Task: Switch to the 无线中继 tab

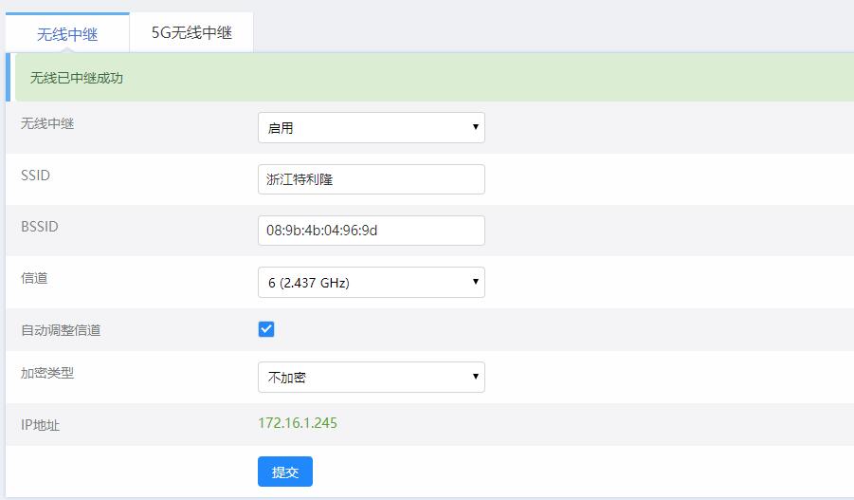Action: pos(67,33)
